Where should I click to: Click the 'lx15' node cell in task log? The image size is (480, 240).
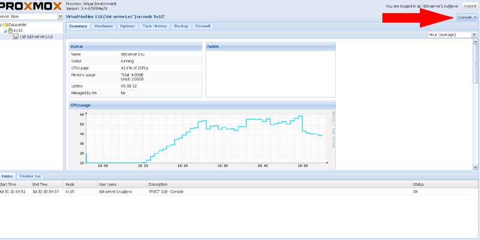[70, 191]
